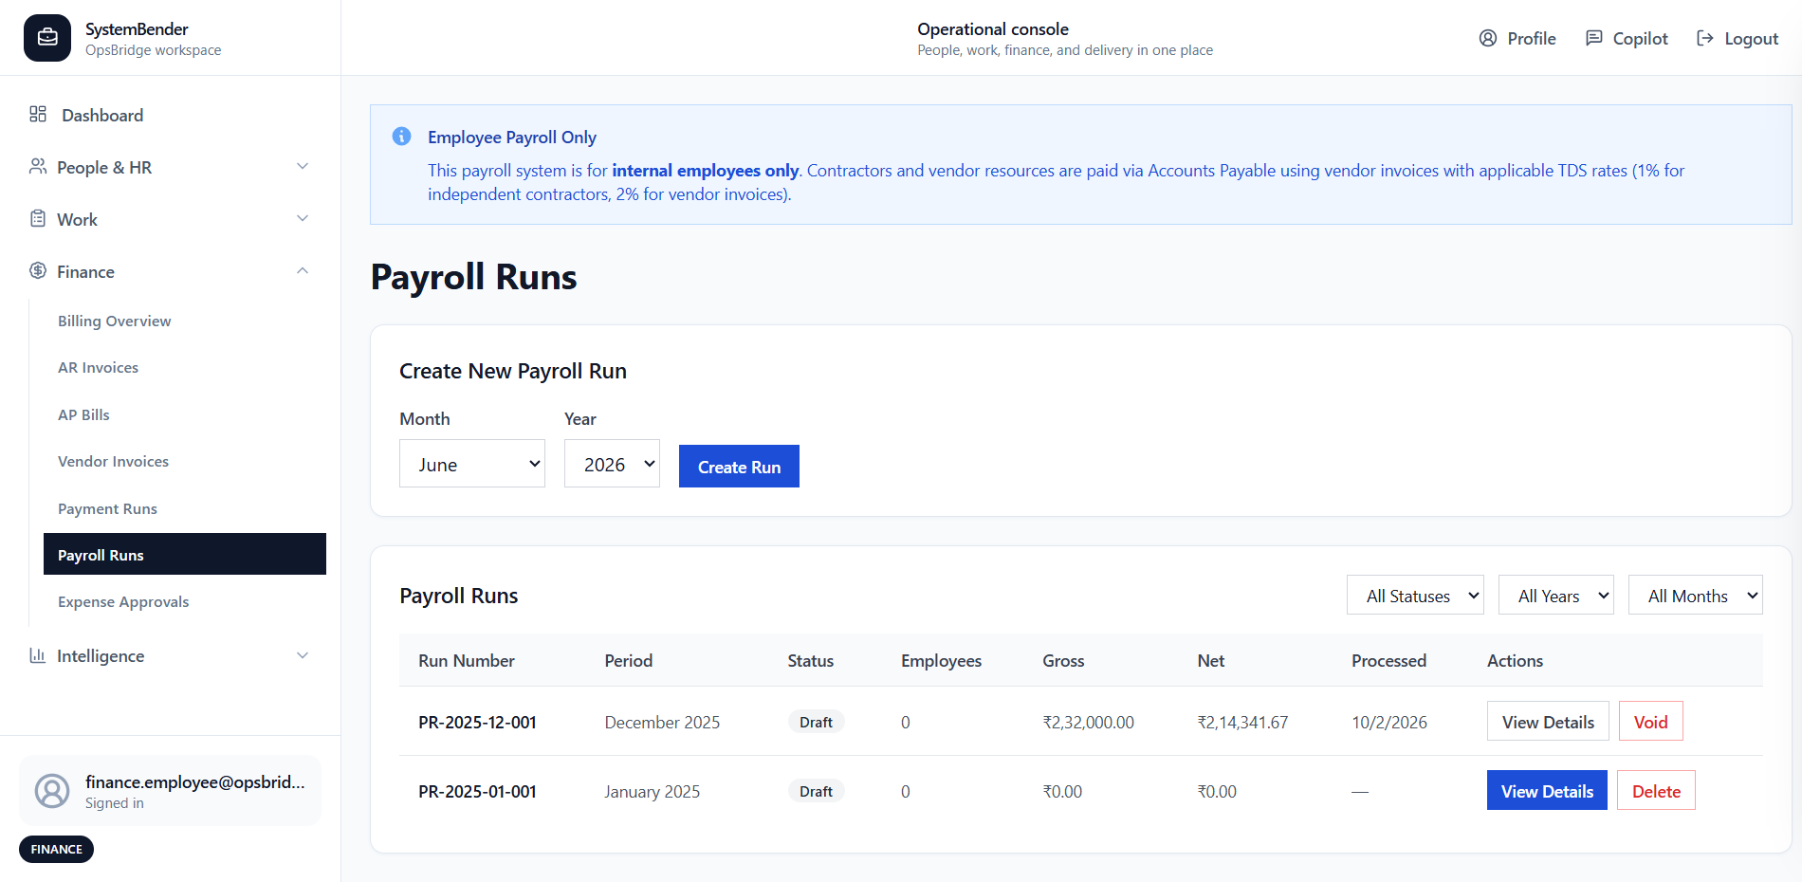This screenshot has width=1802, height=882.
Task: Click the People & HR users icon
Action: click(38, 166)
